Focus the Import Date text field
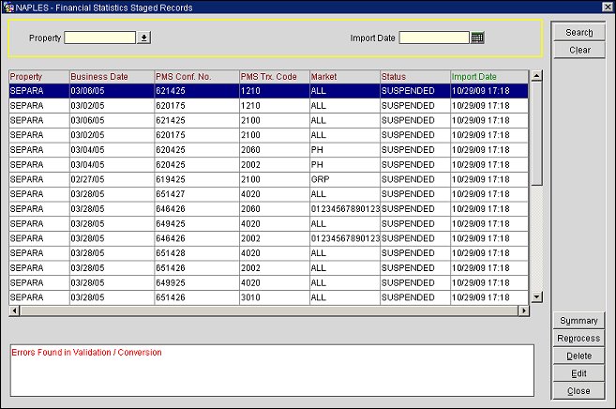The image size is (616, 409). [433, 38]
